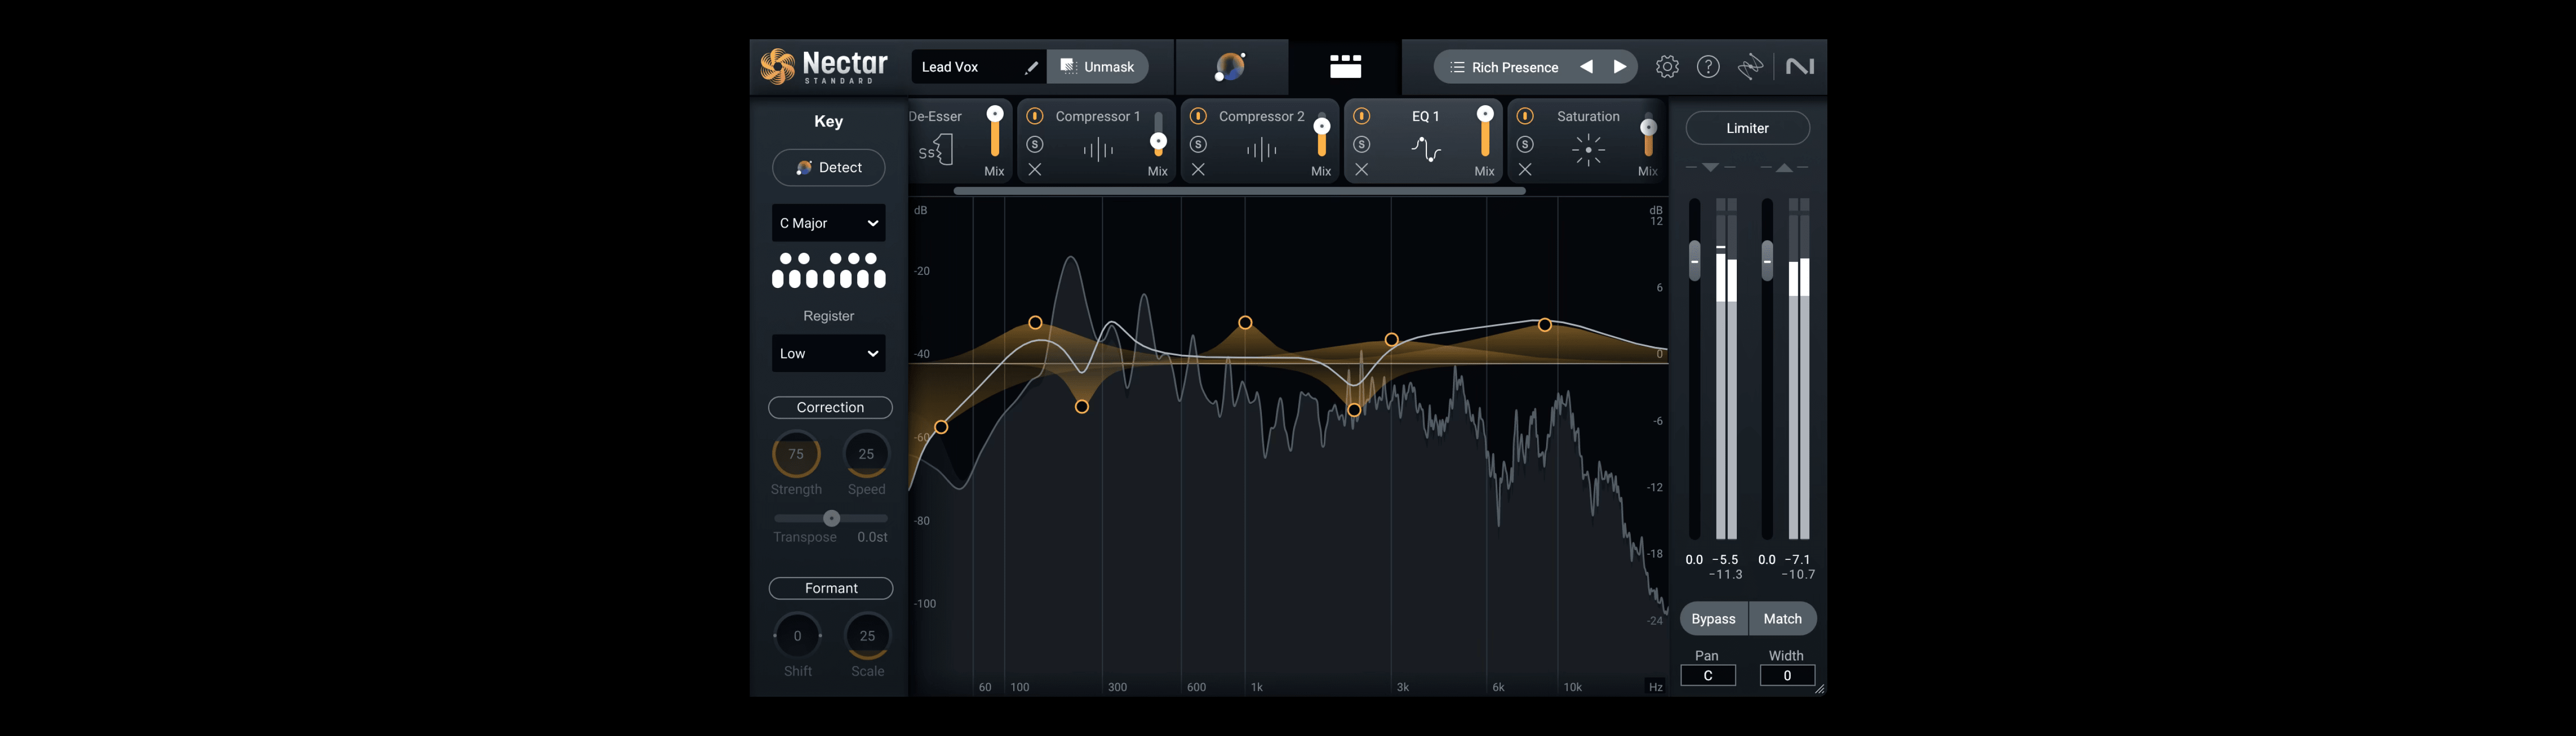Select the EQ node at 1k
This screenshot has height=736, width=2576.
click(x=1245, y=323)
